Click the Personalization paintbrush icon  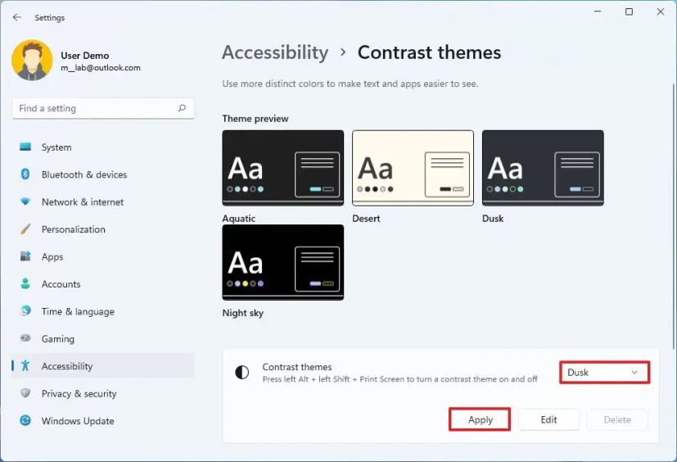pos(25,229)
